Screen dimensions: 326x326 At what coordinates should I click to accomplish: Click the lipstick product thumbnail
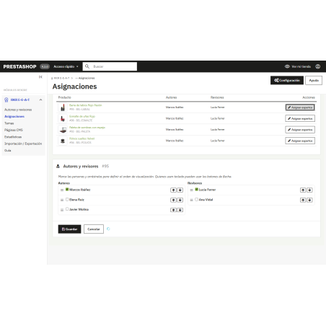coord(63,107)
